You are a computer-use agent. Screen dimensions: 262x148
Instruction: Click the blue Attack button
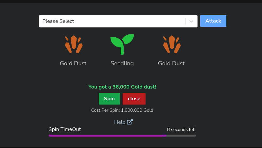pos(213,21)
